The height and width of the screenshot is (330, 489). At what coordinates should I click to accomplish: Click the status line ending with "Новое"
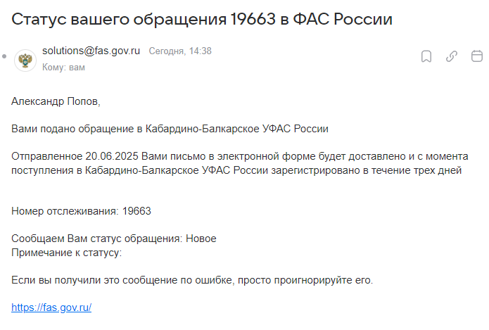114,239
